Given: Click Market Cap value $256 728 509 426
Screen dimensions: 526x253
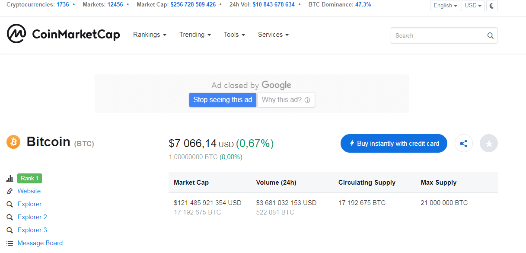Looking at the screenshot, I should [x=193, y=5].
